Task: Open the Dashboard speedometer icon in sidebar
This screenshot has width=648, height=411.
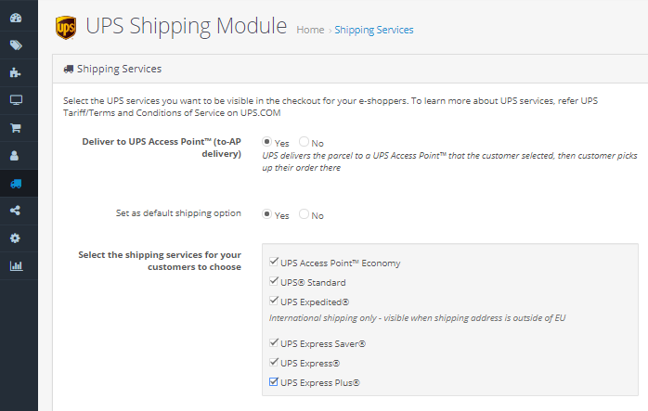Action: pyautogui.click(x=16, y=18)
